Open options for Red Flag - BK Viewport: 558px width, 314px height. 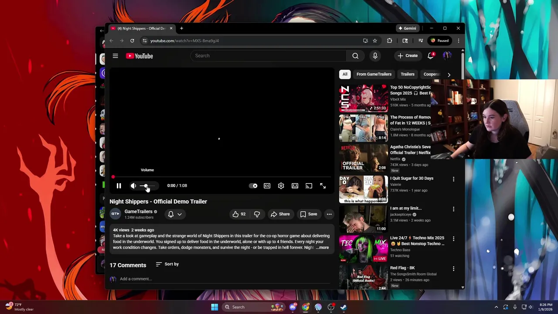pos(453,269)
